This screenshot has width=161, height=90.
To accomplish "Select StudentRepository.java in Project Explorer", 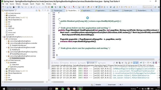I will (x=19, y=54).
